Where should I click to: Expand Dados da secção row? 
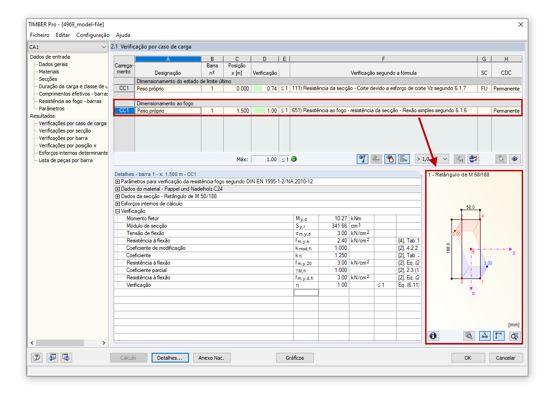pos(117,196)
